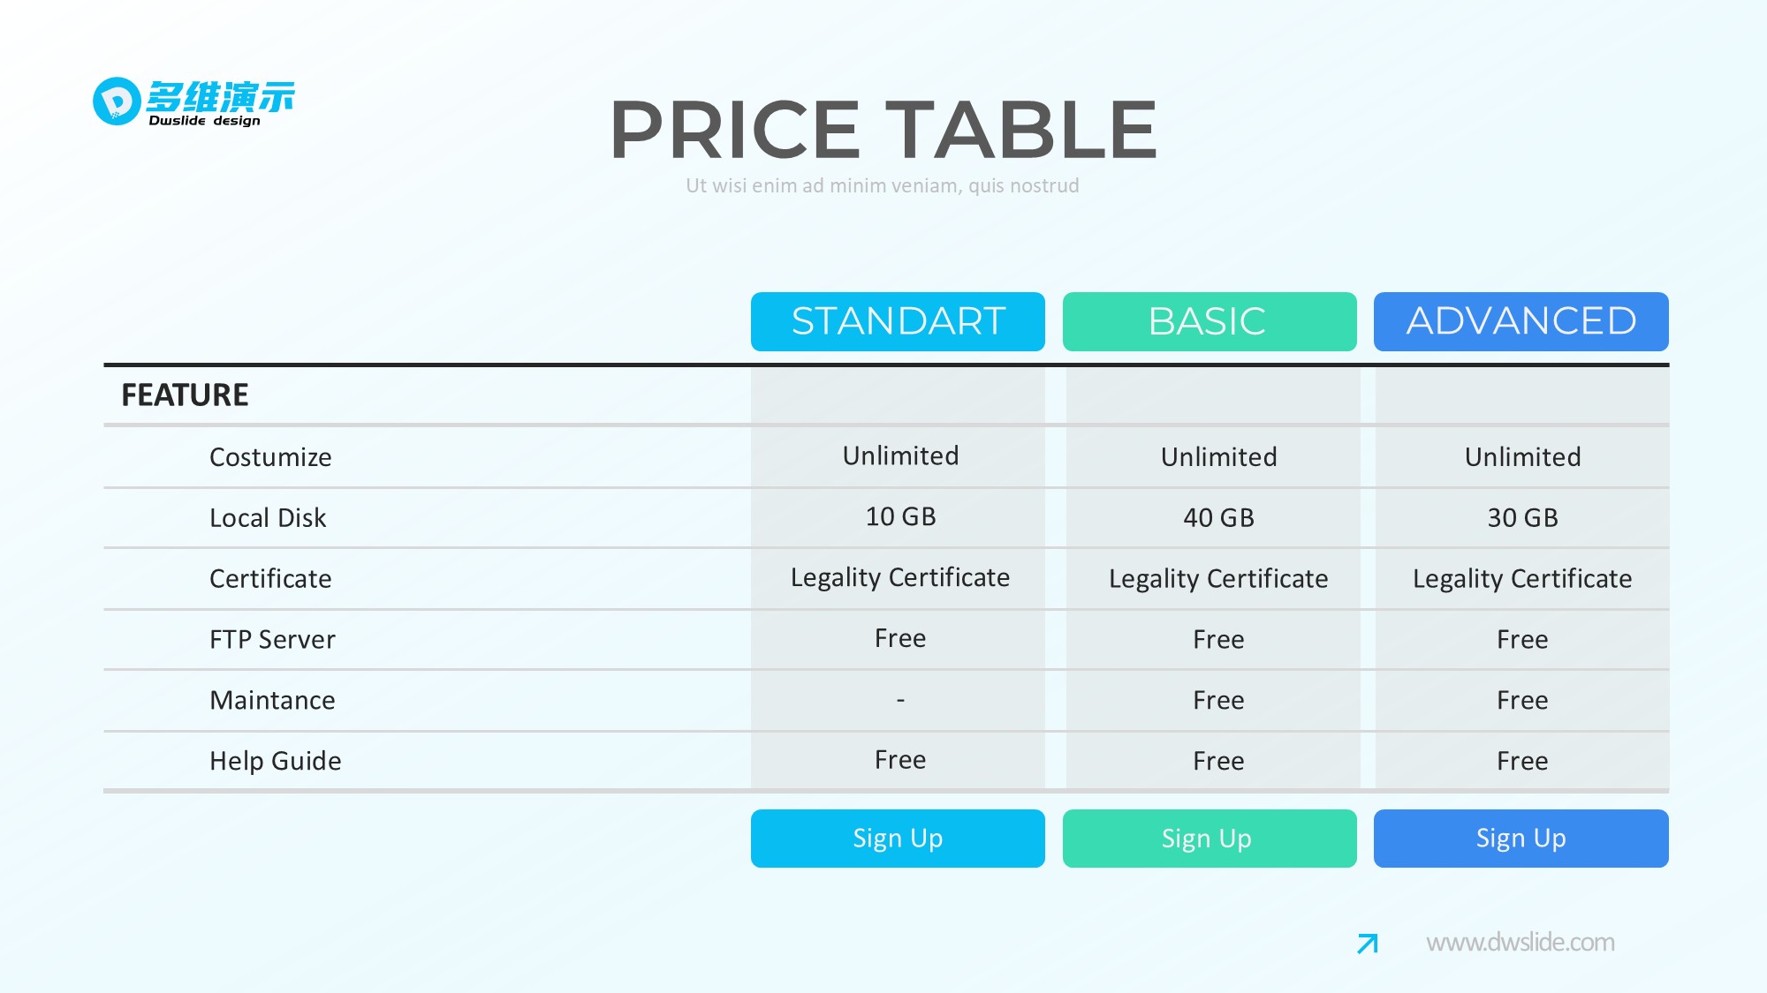Click the Local Disk row label
Image resolution: width=1767 pixels, height=993 pixels.
tap(268, 518)
